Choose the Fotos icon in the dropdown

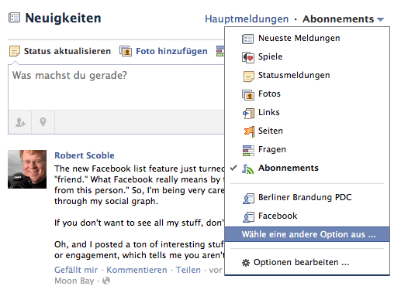(248, 95)
